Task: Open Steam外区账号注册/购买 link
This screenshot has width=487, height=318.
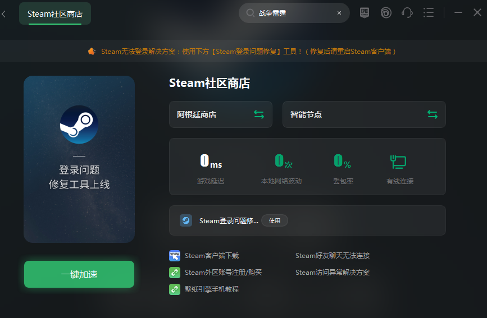Action: (223, 273)
